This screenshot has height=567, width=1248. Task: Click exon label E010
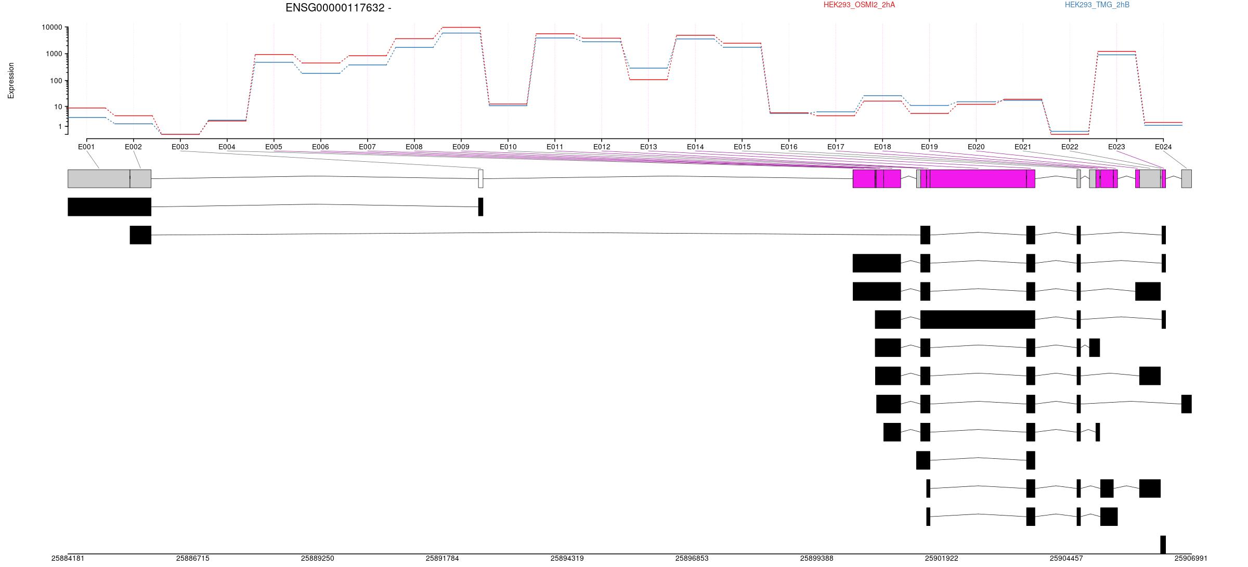tap(508, 147)
